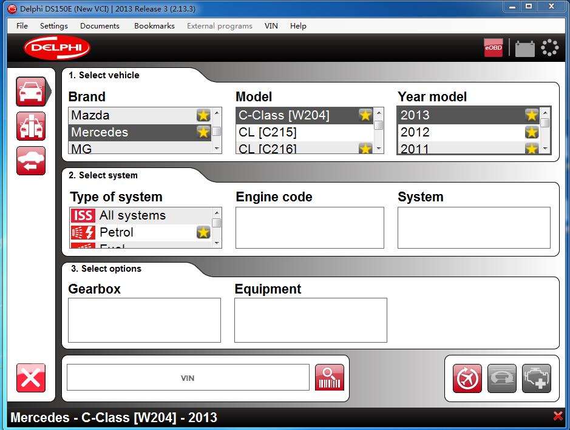Select CL [C215] model
This screenshot has width=570, height=430.
305,132
